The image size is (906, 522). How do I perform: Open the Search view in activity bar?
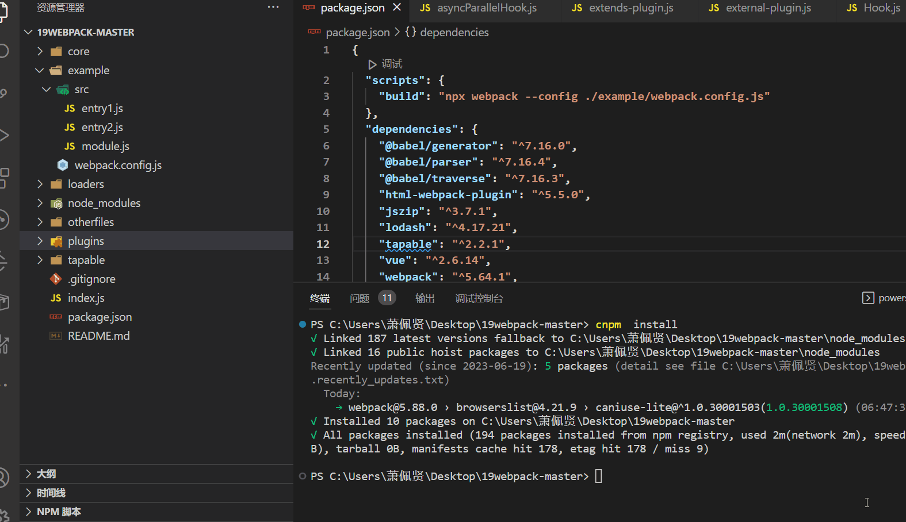click(3, 51)
